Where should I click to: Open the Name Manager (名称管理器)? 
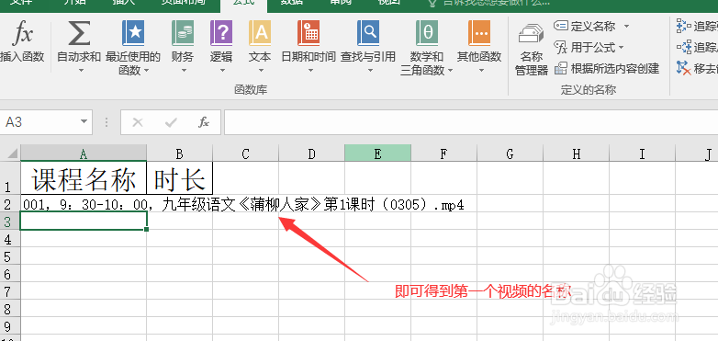tap(532, 50)
